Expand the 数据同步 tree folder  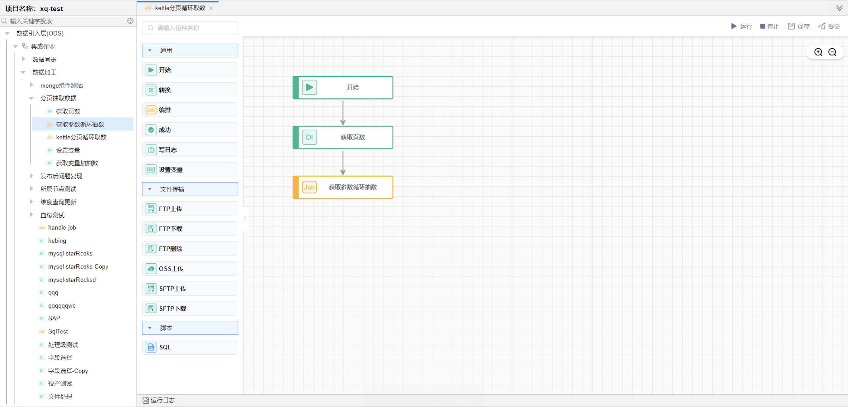pyautogui.click(x=23, y=59)
